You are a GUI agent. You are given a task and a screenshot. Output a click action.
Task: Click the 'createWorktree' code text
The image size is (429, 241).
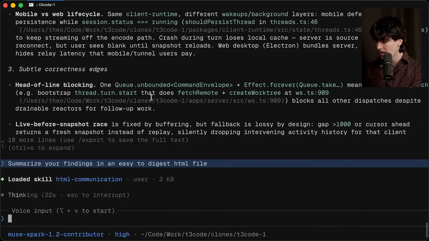click(255, 93)
